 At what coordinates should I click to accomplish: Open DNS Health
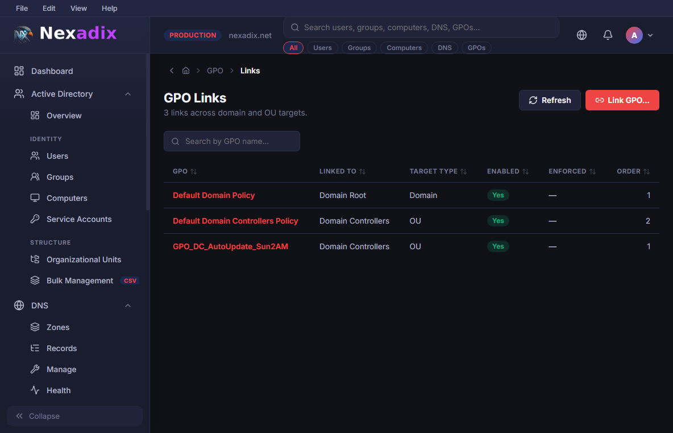59,390
